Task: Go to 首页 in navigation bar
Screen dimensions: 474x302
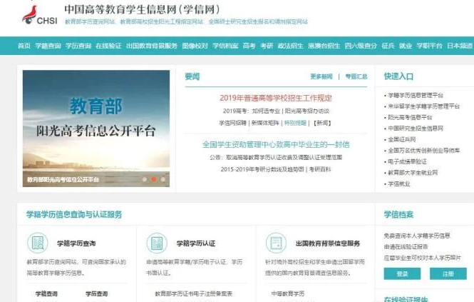Action: [24, 46]
